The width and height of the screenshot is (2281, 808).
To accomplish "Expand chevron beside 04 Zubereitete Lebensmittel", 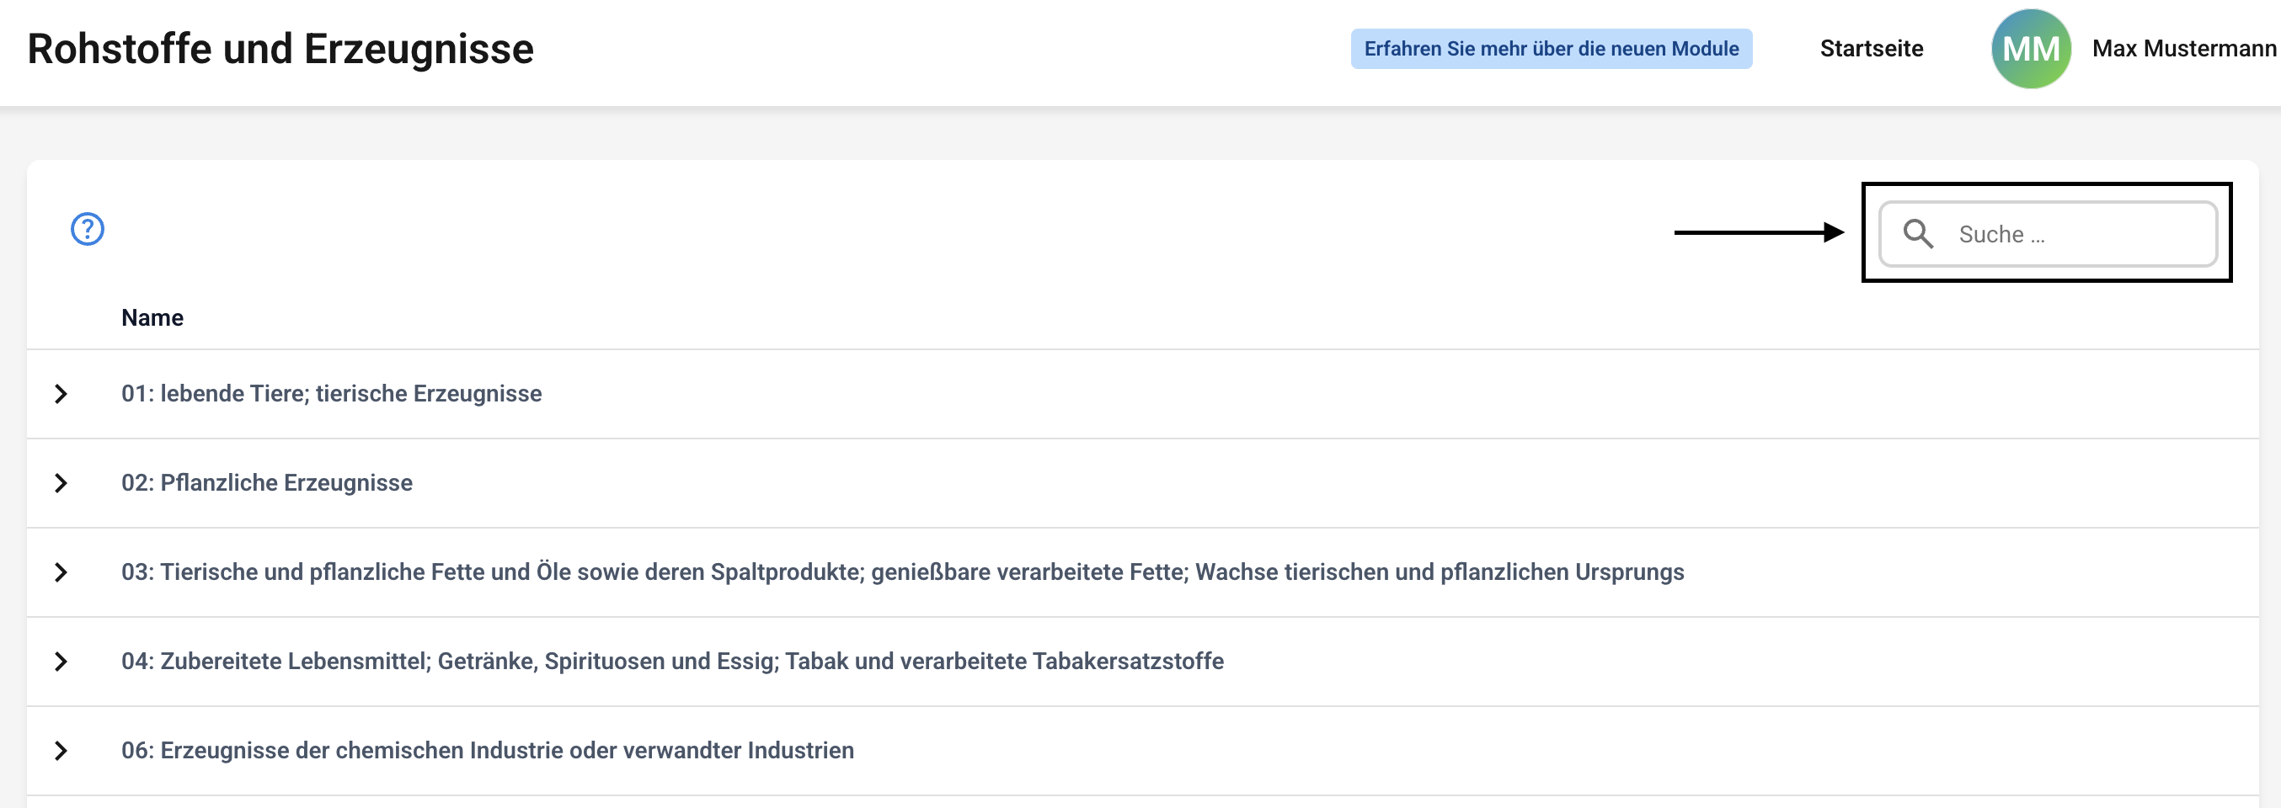I will [60, 662].
